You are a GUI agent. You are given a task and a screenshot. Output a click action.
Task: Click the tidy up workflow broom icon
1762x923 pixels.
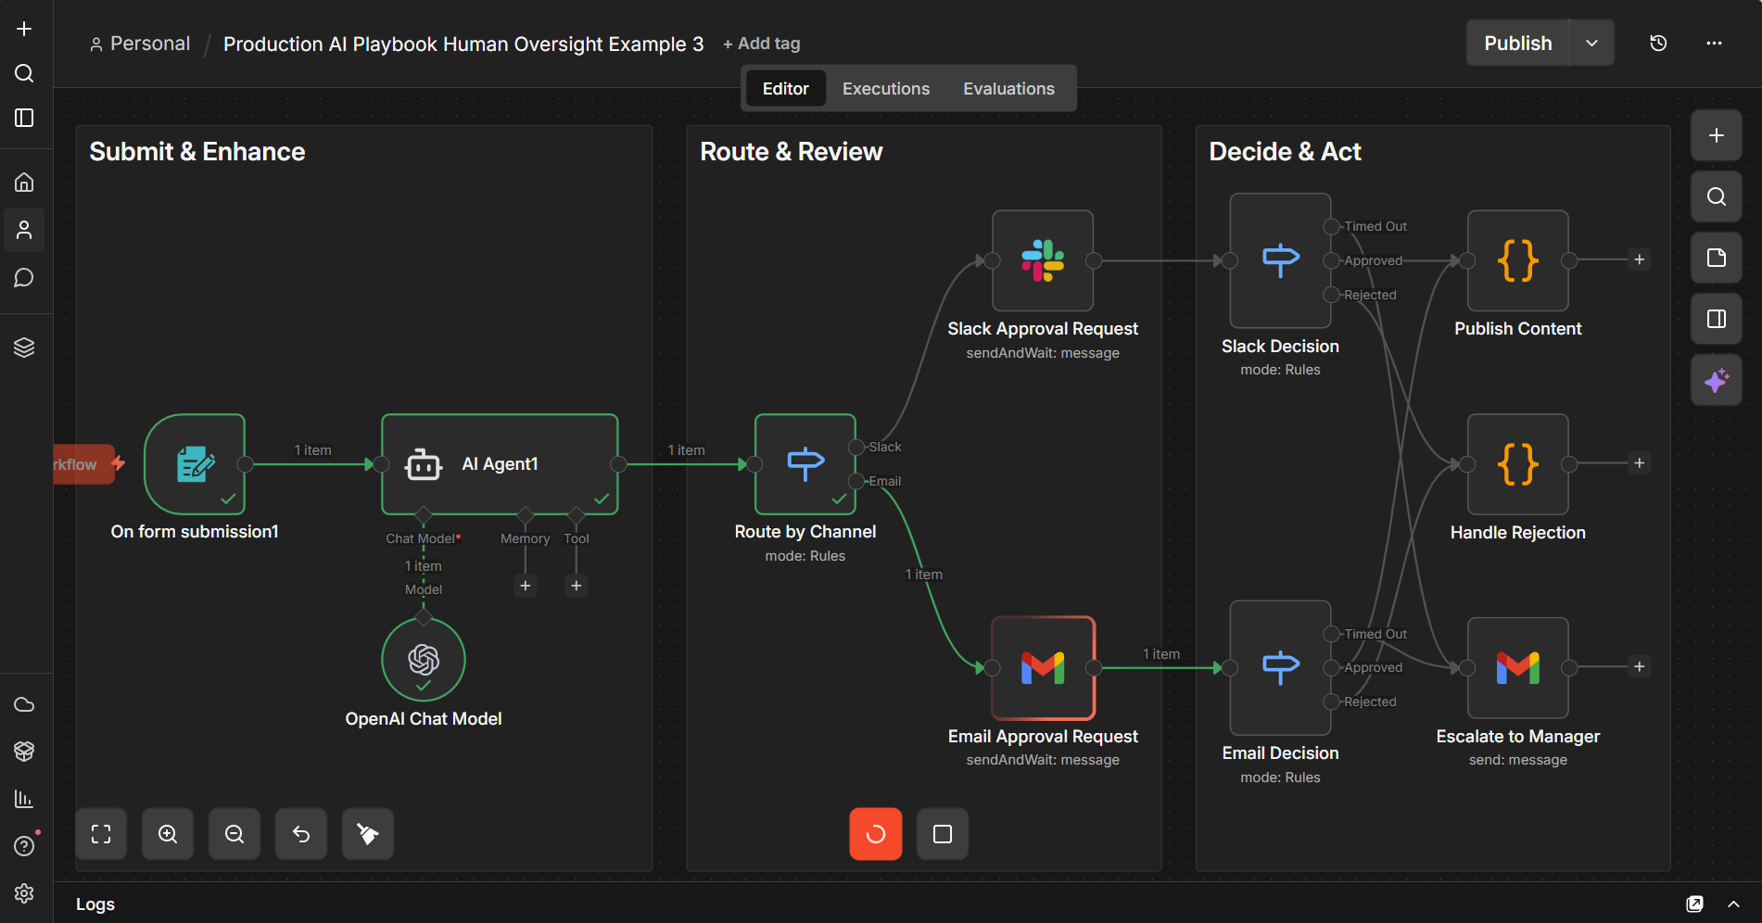[x=368, y=834]
